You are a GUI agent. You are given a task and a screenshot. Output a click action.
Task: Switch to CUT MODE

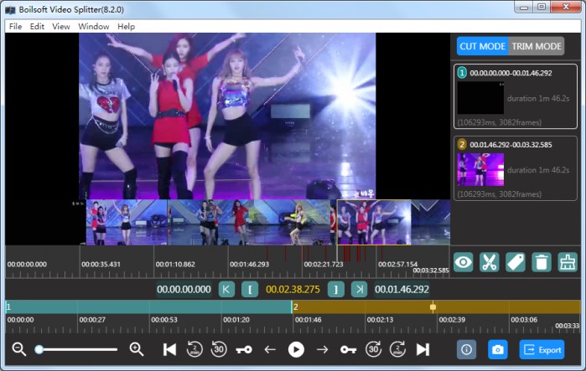[x=482, y=46]
